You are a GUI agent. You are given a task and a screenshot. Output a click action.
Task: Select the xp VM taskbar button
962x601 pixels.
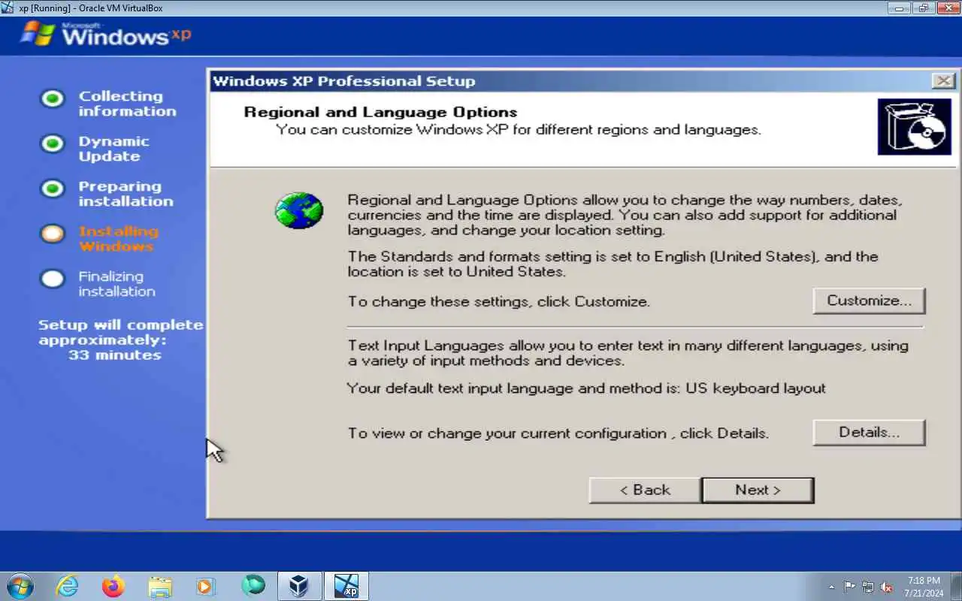tap(346, 586)
